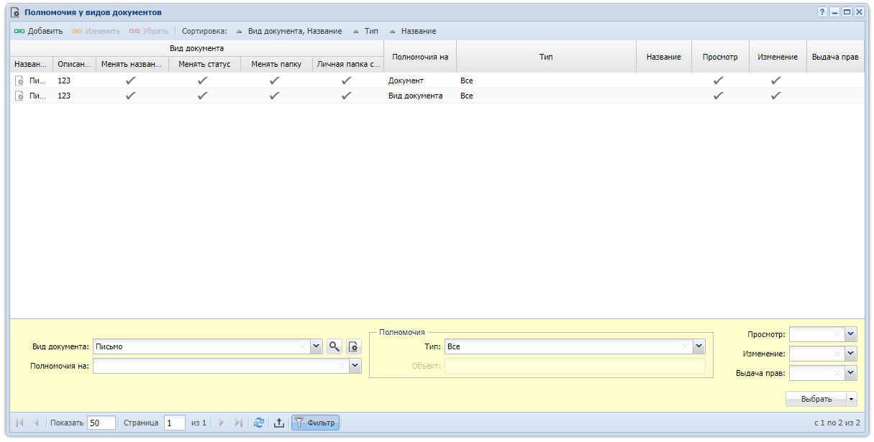Toggle the Фильтр button
Viewport: 874px width, 442px height.
coord(315,423)
